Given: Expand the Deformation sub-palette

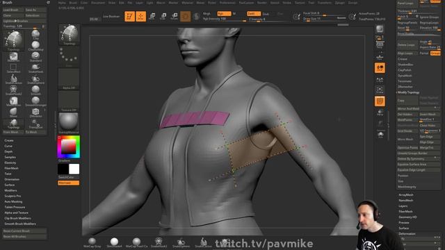Looking at the screenshot, I should tap(407, 234).
